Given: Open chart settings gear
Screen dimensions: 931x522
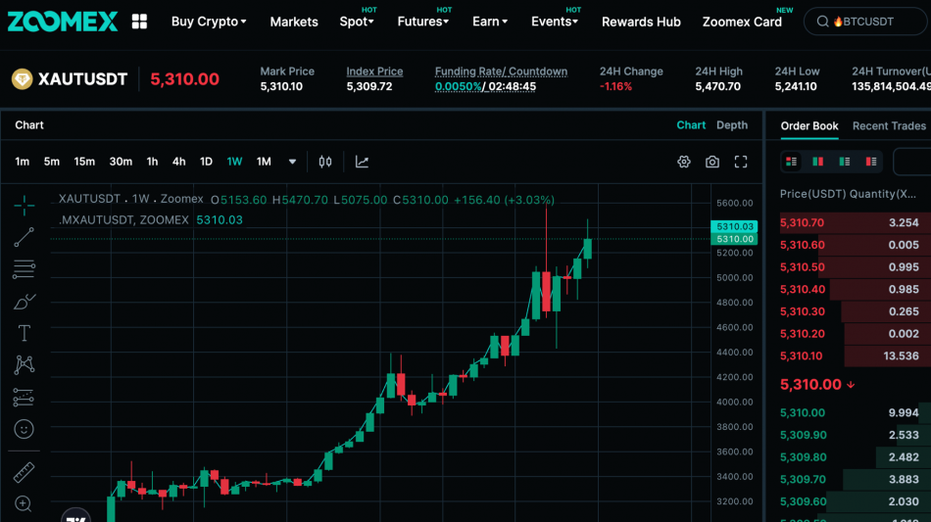Looking at the screenshot, I should (x=684, y=162).
